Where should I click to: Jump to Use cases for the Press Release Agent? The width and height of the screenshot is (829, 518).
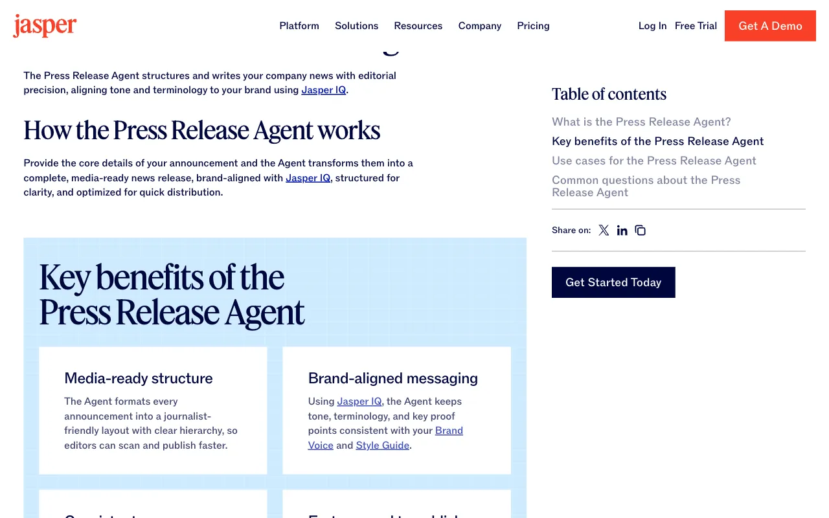[x=654, y=161]
